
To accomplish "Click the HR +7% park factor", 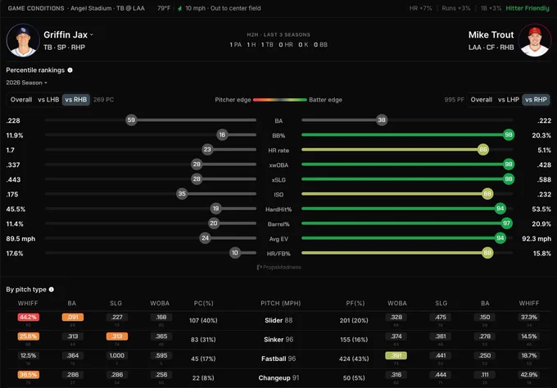I will coord(420,8).
